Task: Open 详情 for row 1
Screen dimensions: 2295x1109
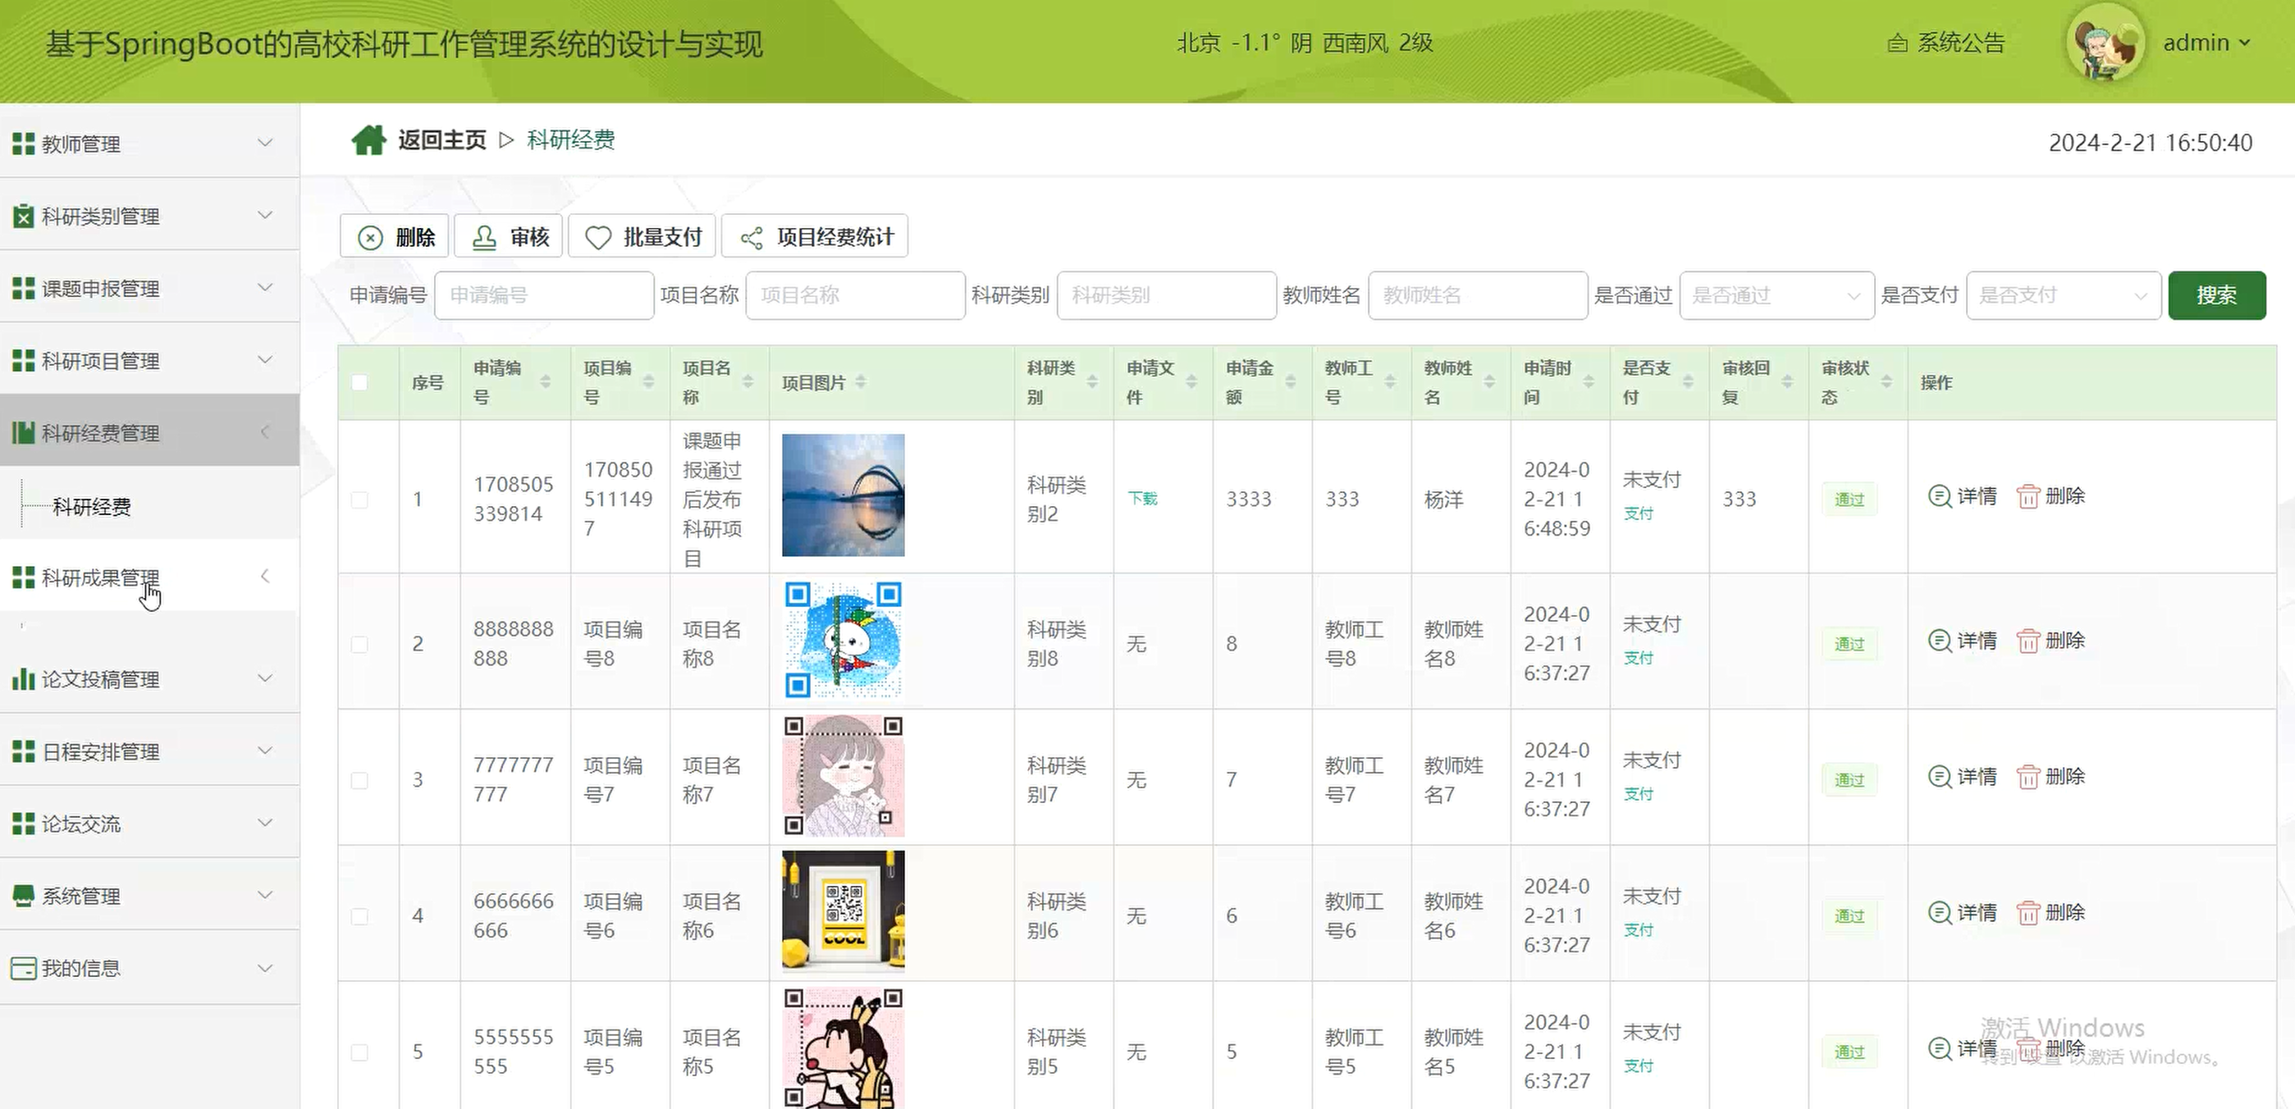Action: (x=1963, y=496)
